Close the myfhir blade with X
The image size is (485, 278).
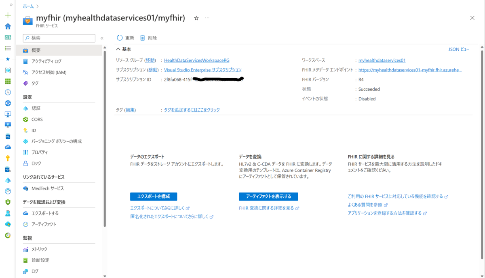(x=472, y=18)
